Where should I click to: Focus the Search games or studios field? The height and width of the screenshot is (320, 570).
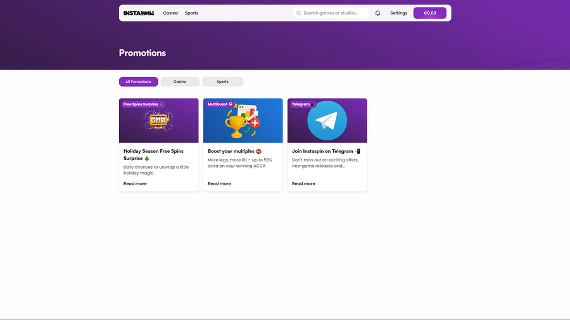click(334, 13)
